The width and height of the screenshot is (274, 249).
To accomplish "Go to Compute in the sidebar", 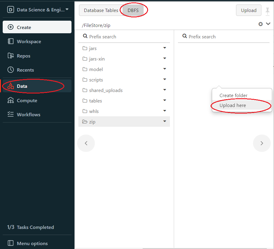I will pos(27,100).
